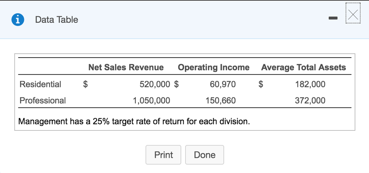
Task: Close the Data Table dialog
Action: (x=353, y=13)
